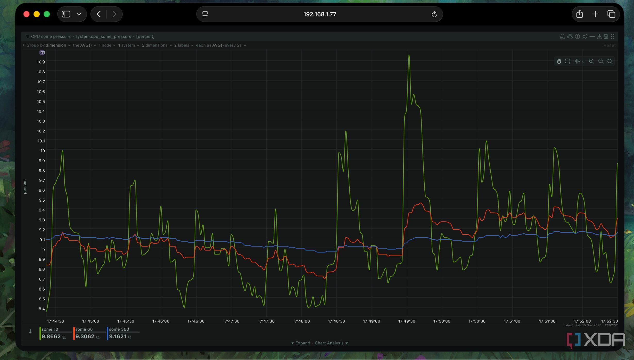
Task: Zoom out of the chart
Action: pyautogui.click(x=601, y=61)
